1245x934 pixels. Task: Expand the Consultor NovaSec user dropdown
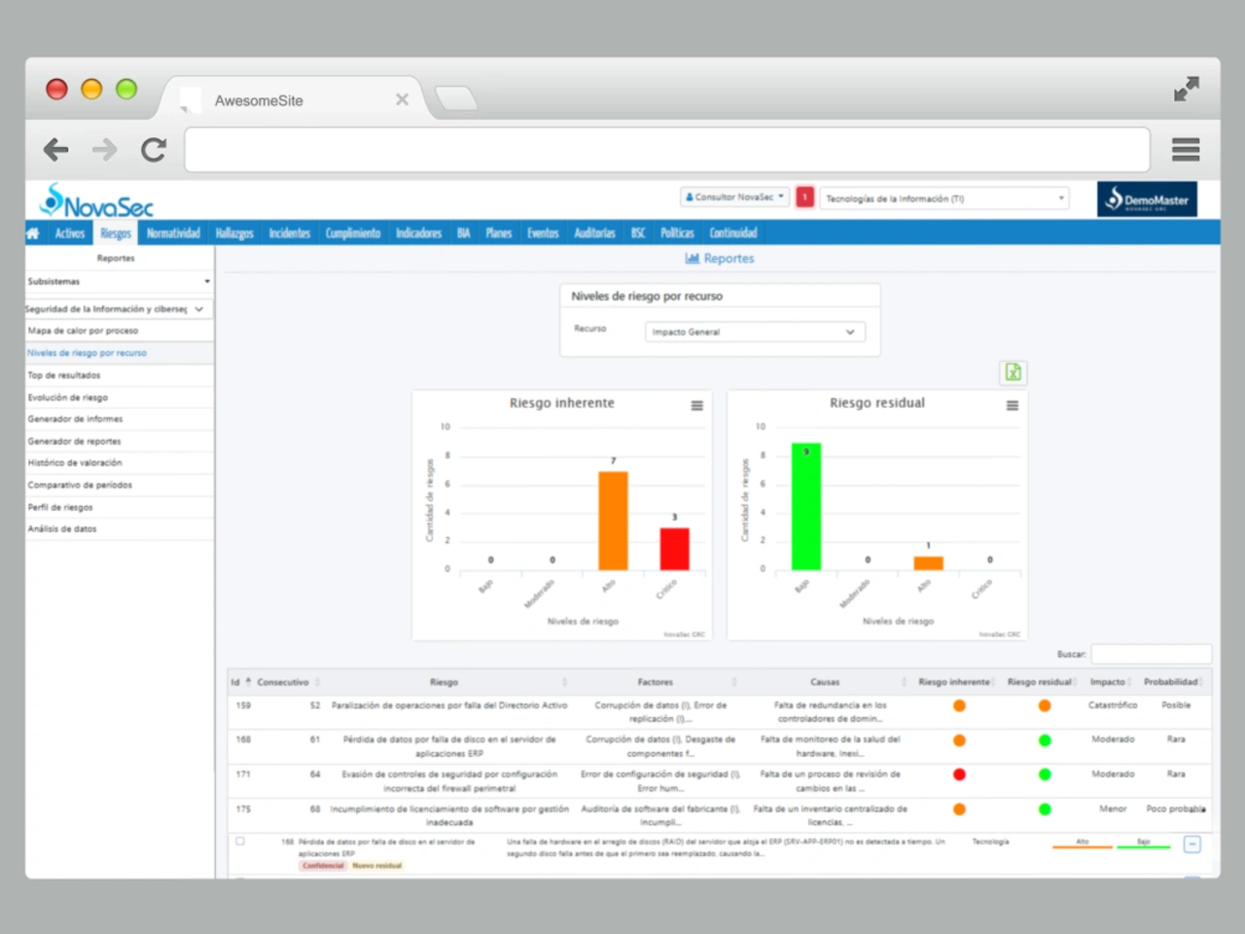point(734,198)
